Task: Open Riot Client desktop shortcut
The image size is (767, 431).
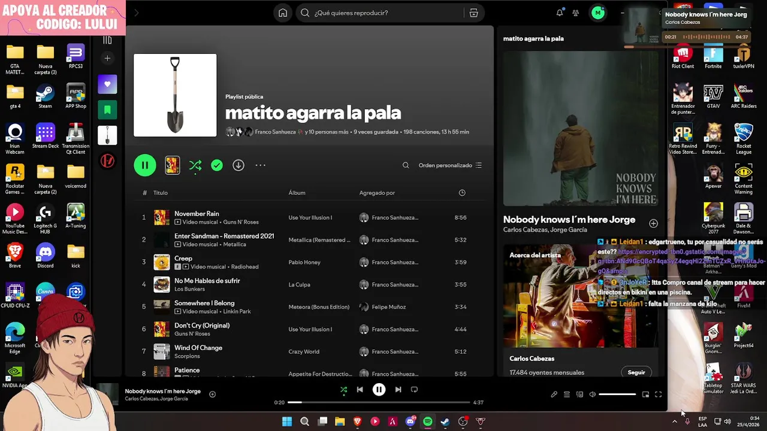Action: coord(683,57)
